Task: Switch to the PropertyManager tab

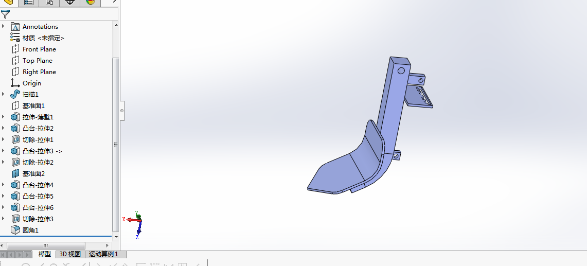Action: (29, 3)
